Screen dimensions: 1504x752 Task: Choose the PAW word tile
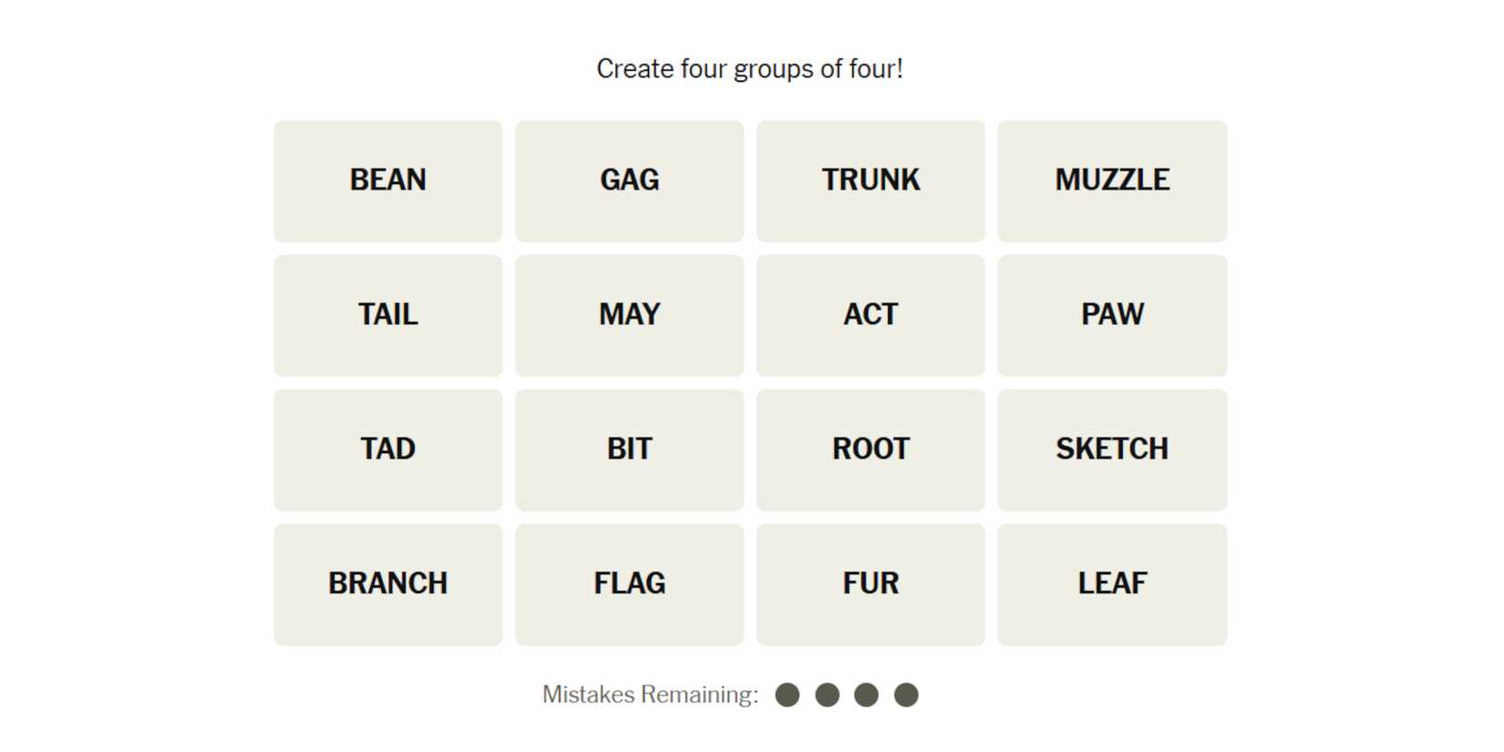click(1112, 314)
